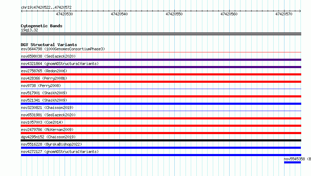The image size is (311, 176).
Task: Click the red nsv428366 variant bar
Action: (161, 82)
